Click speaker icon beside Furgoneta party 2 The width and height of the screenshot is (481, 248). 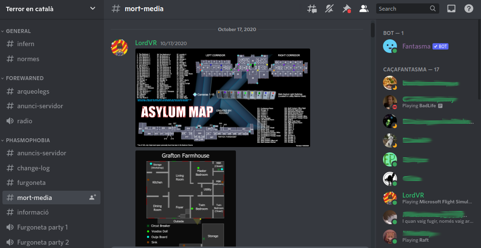pyautogui.click(x=10, y=242)
